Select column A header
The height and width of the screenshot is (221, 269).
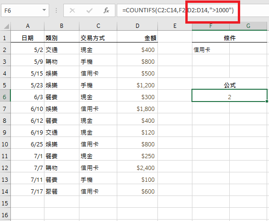tap(27, 26)
